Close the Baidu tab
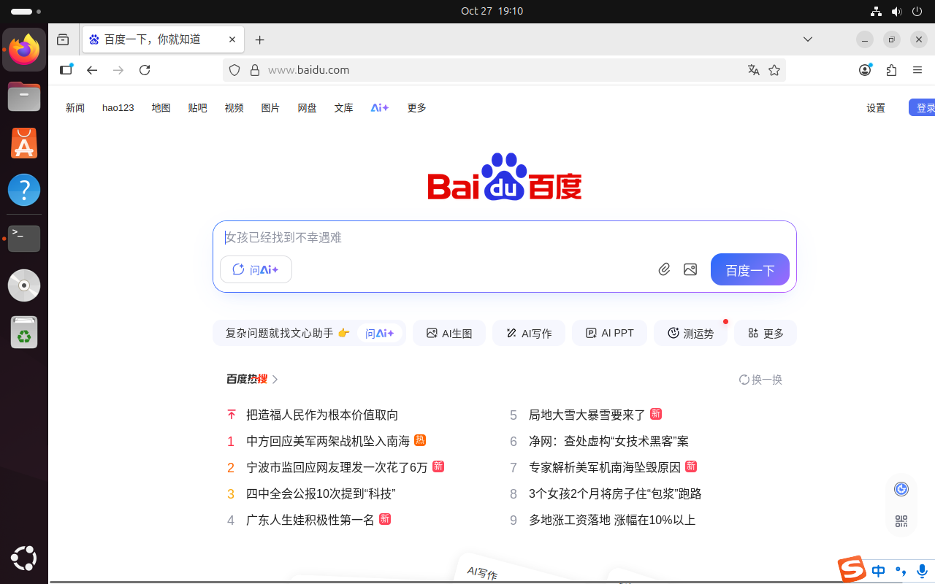935x584 pixels. tap(233, 39)
